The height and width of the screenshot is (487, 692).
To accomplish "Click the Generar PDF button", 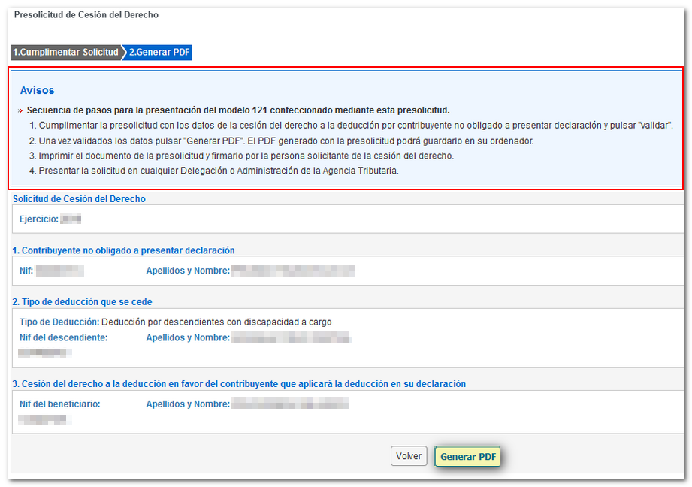I will point(467,456).
